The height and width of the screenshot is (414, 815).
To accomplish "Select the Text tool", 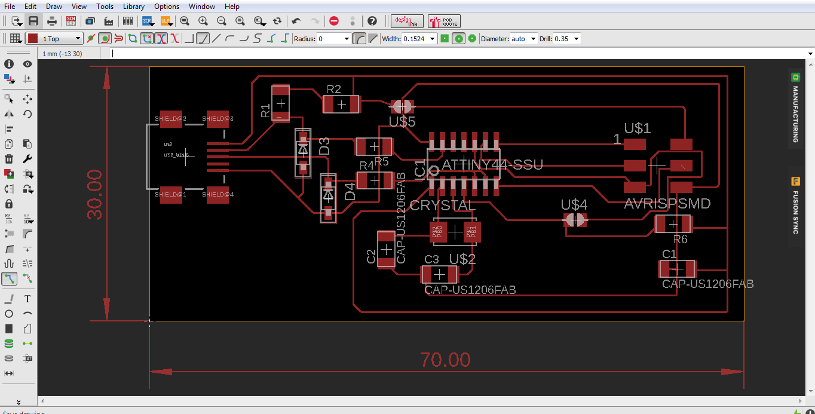I will (27, 299).
